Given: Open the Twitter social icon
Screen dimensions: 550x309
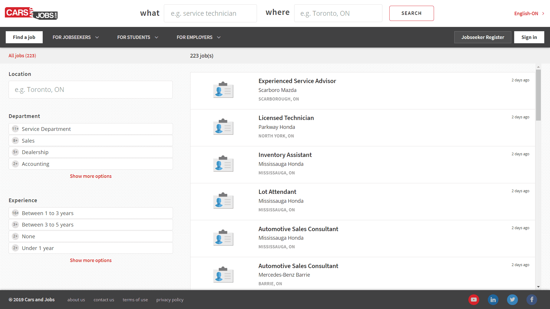Looking at the screenshot, I should (x=512, y=300).
